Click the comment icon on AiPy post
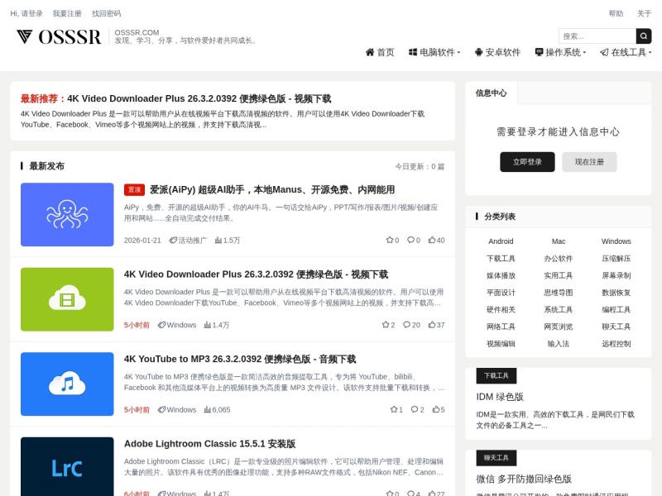This screenshot has width=662, height=496. point(410,240)
